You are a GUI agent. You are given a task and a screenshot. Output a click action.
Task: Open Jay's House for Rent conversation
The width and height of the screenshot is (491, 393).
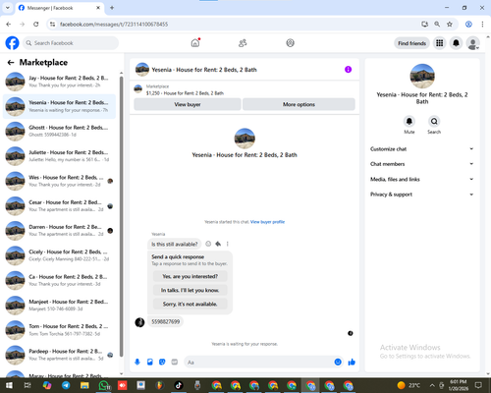coord(59,82)
